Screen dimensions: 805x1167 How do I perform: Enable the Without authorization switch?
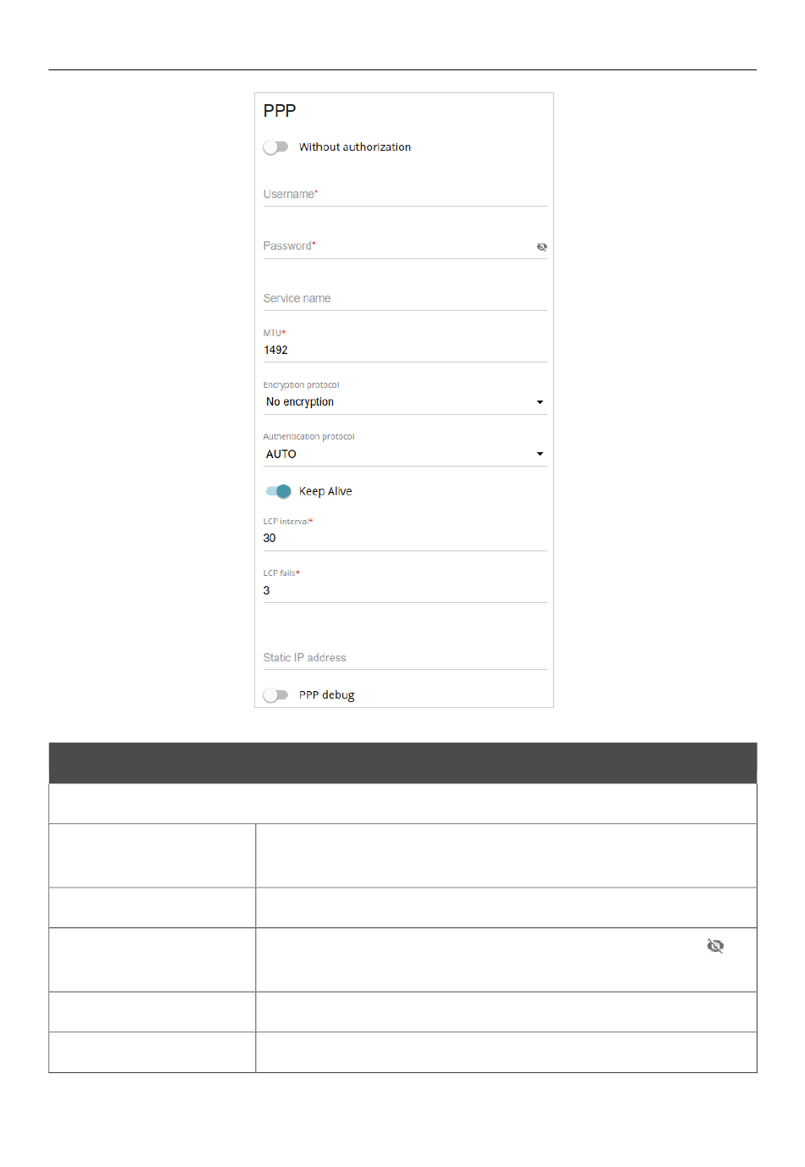(x=275, y=147)
